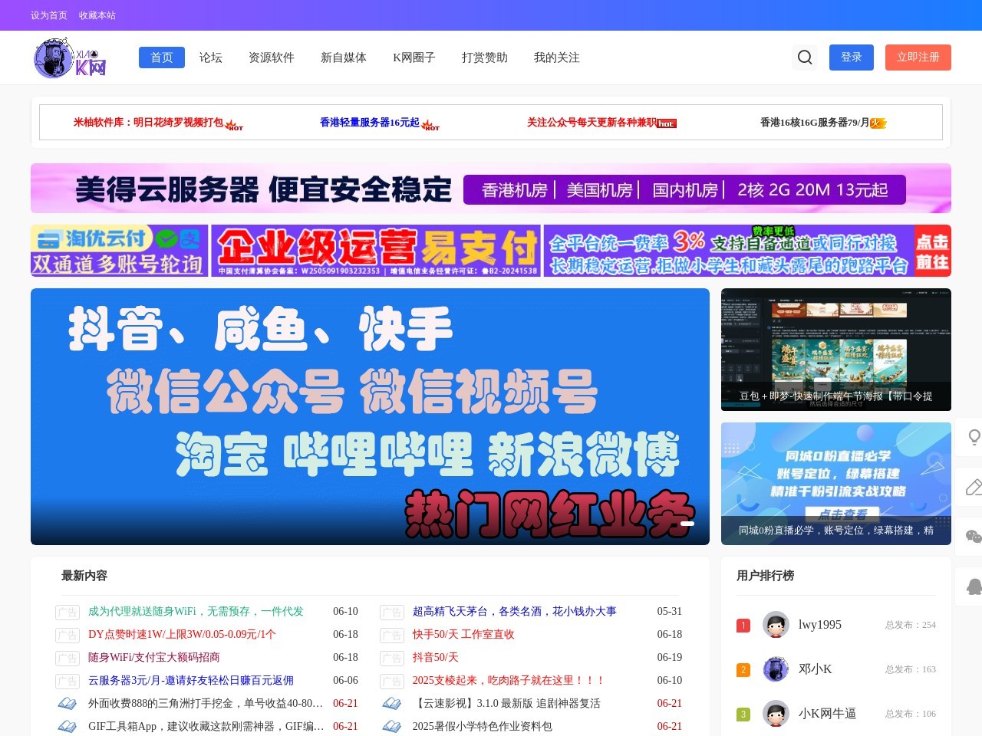Viewport: 982px width, 736px height.
Task: Open the 2025暑假小学特色作业资料包 post
Action: click(x=483, y=727)
